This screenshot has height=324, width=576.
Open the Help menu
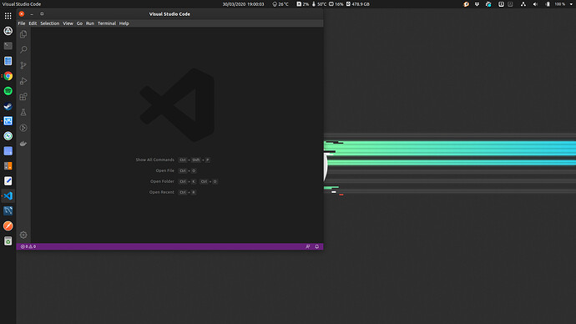124,23
